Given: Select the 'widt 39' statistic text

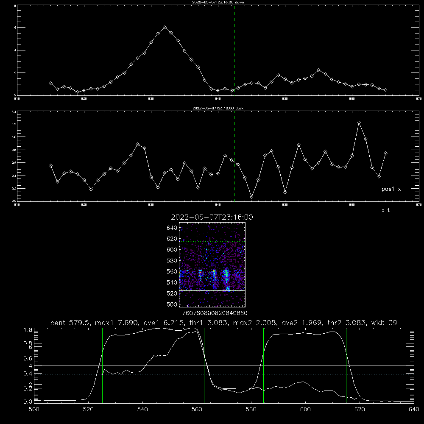Looking at the screenshot, I should [384, 323].
